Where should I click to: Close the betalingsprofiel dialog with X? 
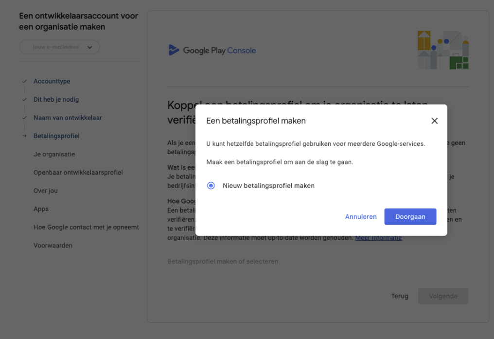(x=434, y=121)
